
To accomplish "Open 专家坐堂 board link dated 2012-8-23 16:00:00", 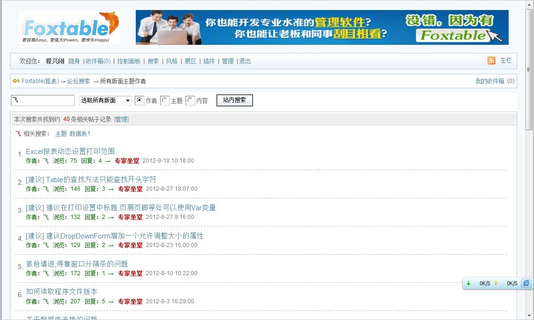I will 130,245.
